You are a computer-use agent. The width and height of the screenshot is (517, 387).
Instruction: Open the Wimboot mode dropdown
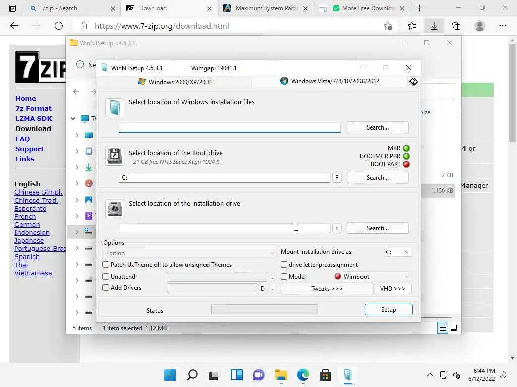tap(372, 277)
